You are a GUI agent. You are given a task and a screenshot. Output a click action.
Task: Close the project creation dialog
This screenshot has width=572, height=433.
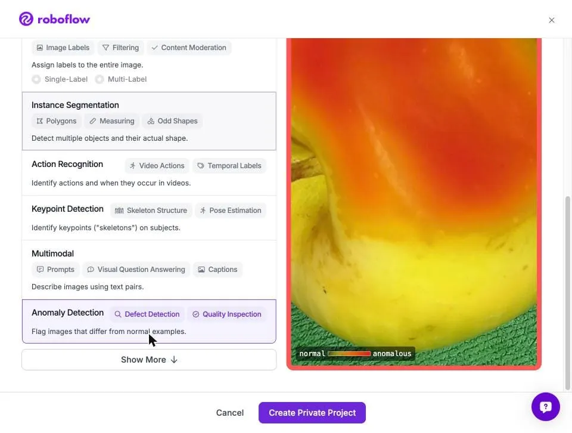(x=551, y=20)
